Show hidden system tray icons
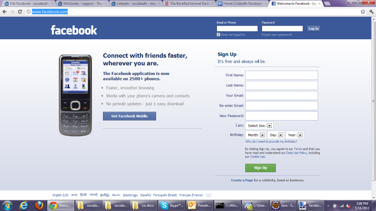This screenshot has height=211, width=376. click(328, 206)
